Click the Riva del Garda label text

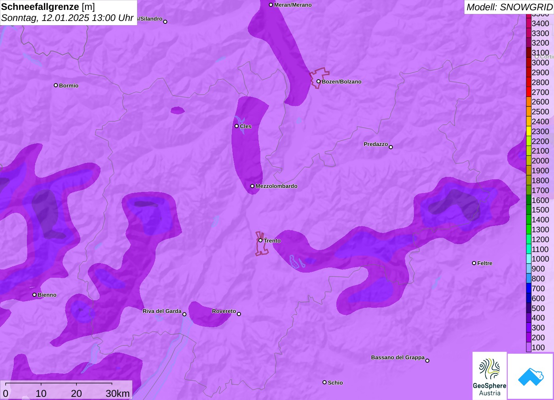coord(162,311)
